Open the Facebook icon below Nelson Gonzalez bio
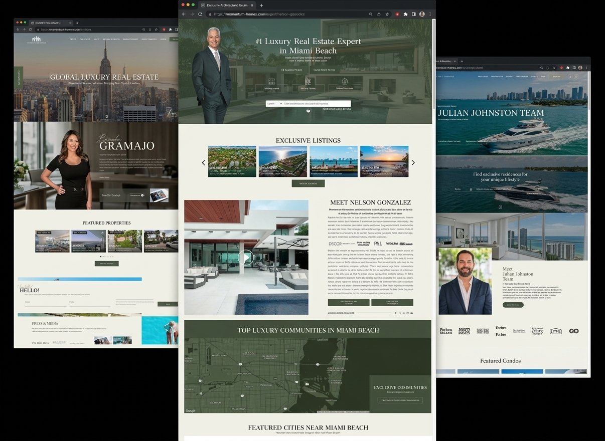 (x=395, y=313)
